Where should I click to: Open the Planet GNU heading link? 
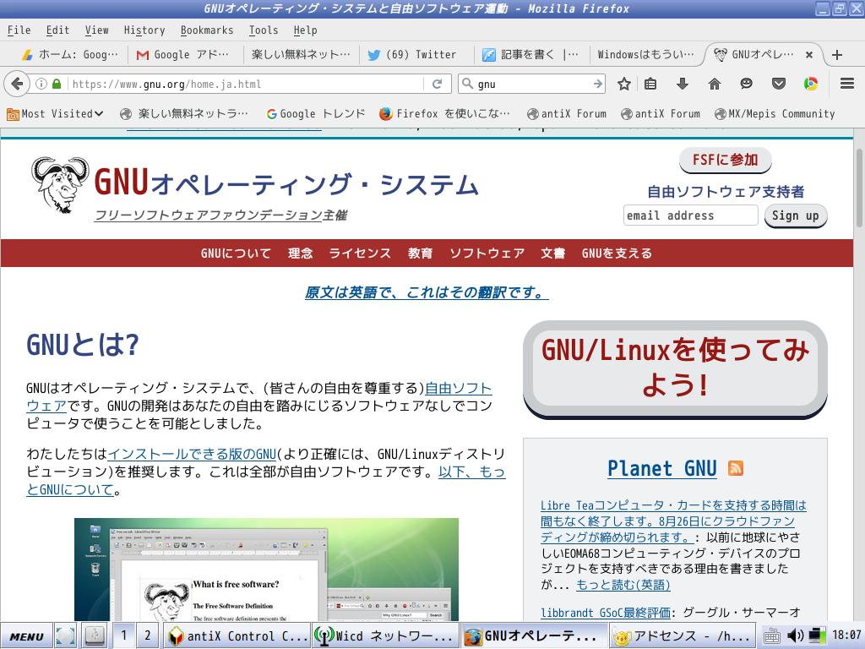(x=662, y=468)
